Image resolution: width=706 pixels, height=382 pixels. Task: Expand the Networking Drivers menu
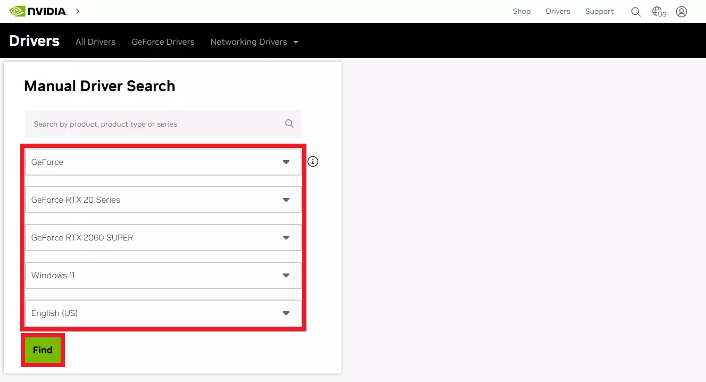[254, 41]
